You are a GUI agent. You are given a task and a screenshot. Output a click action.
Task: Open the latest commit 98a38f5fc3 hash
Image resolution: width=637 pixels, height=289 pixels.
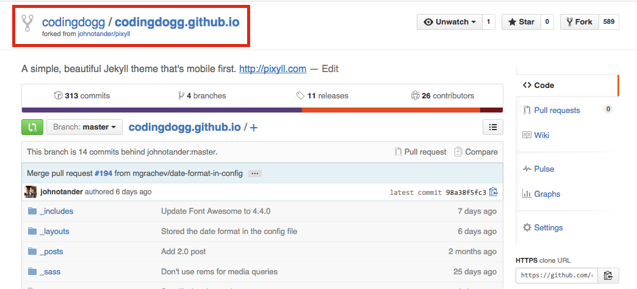point(466,192)
